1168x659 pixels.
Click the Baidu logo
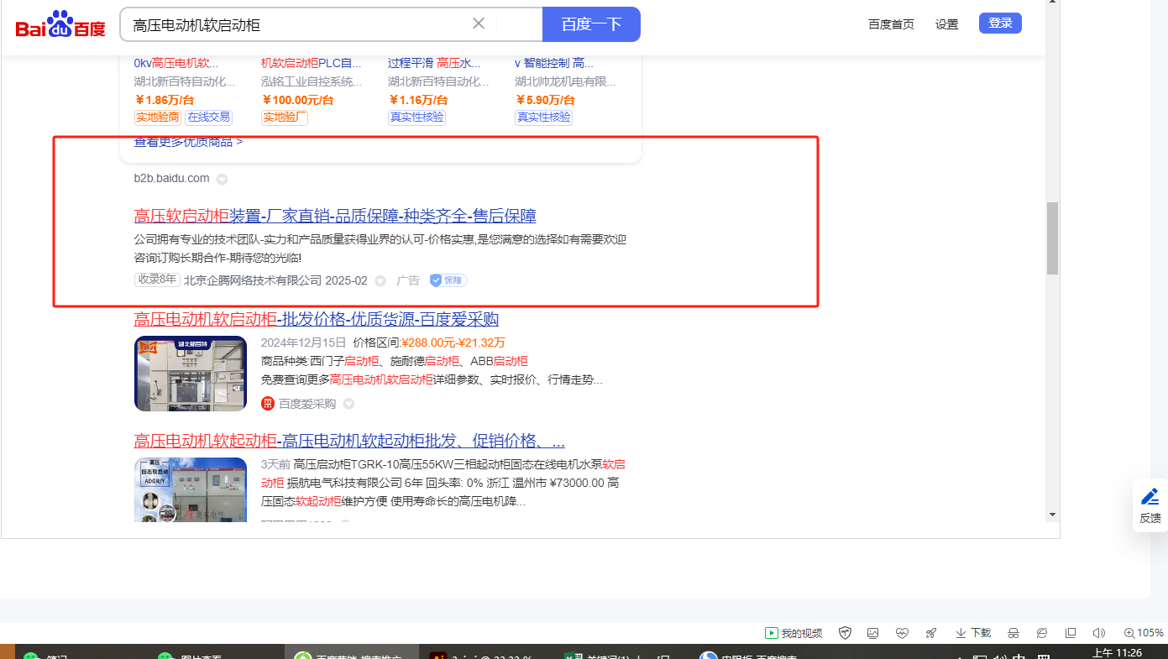(x=60, y=25)
